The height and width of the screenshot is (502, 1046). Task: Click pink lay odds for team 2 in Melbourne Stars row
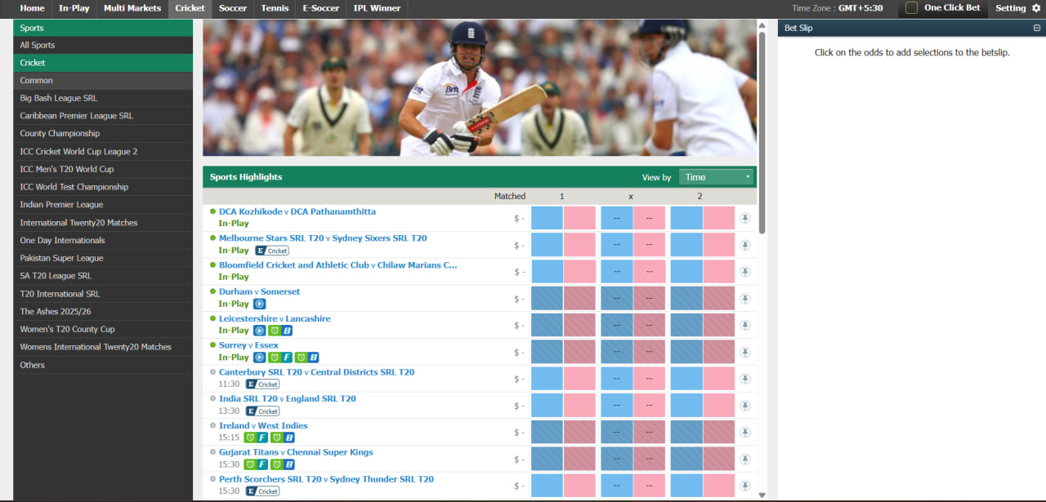719,245
